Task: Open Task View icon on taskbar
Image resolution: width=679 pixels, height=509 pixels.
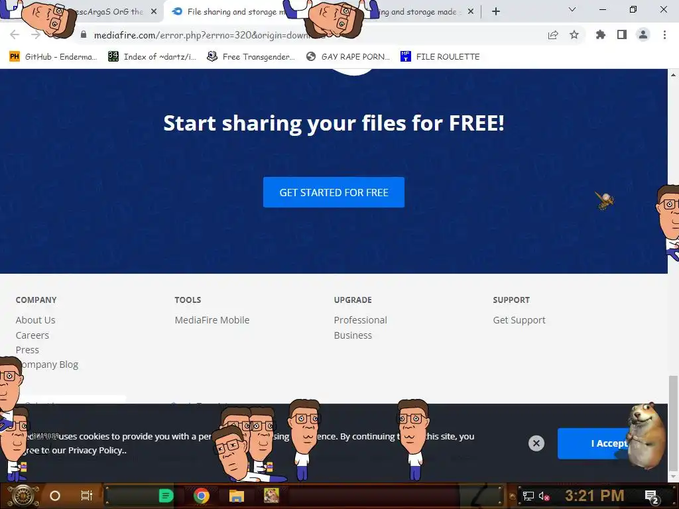Action: [87, 496]
